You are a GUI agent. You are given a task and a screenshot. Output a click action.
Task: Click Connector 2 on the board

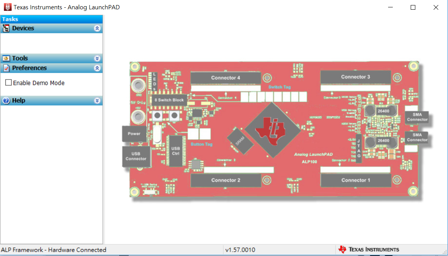pos(226,180)
